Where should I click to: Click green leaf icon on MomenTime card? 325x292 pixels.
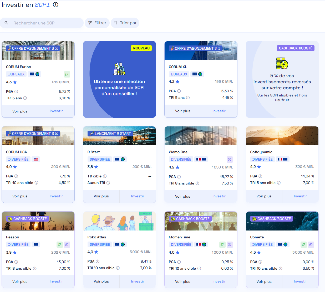[x=222, y=245]
